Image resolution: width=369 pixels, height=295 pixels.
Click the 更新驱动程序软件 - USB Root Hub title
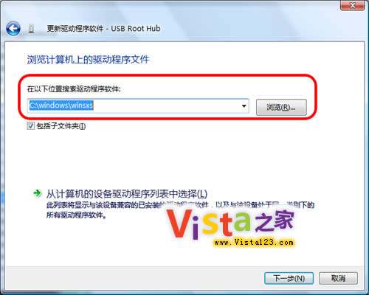103,29
